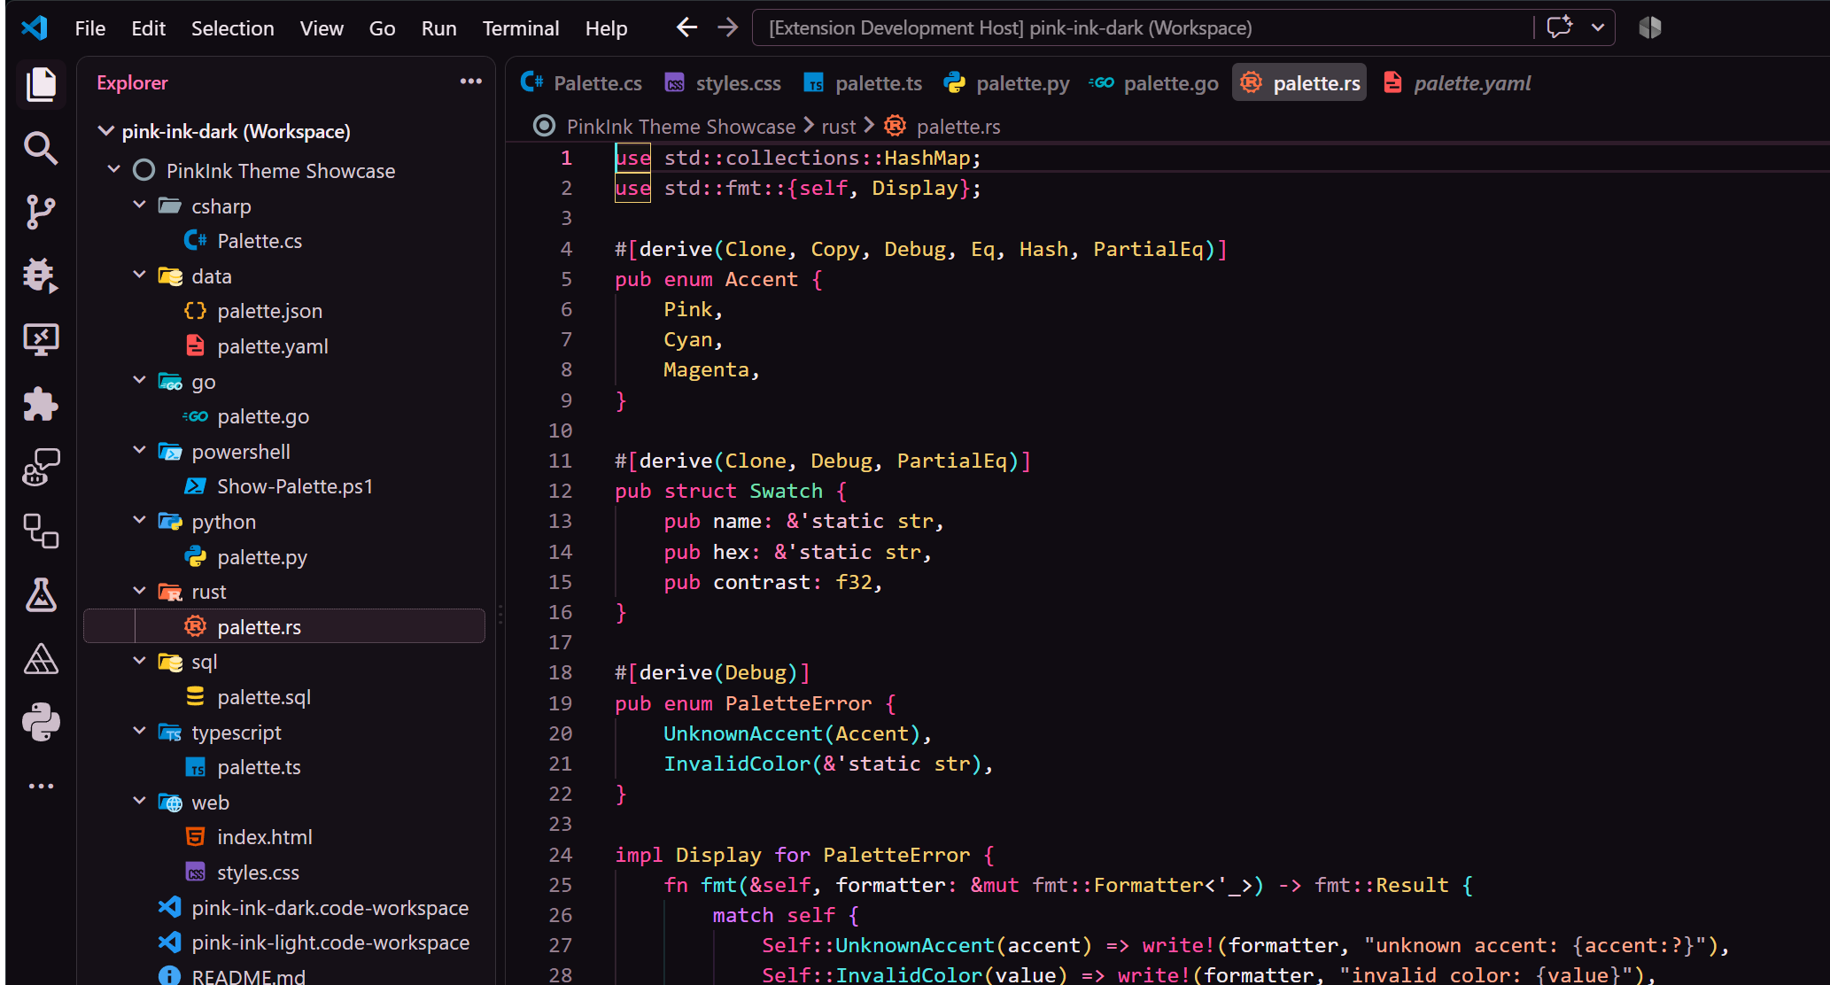Viewport: 1830px width, 985px height.
Task: Switch to the styles.css tab
Action: (x=723, y=82)
